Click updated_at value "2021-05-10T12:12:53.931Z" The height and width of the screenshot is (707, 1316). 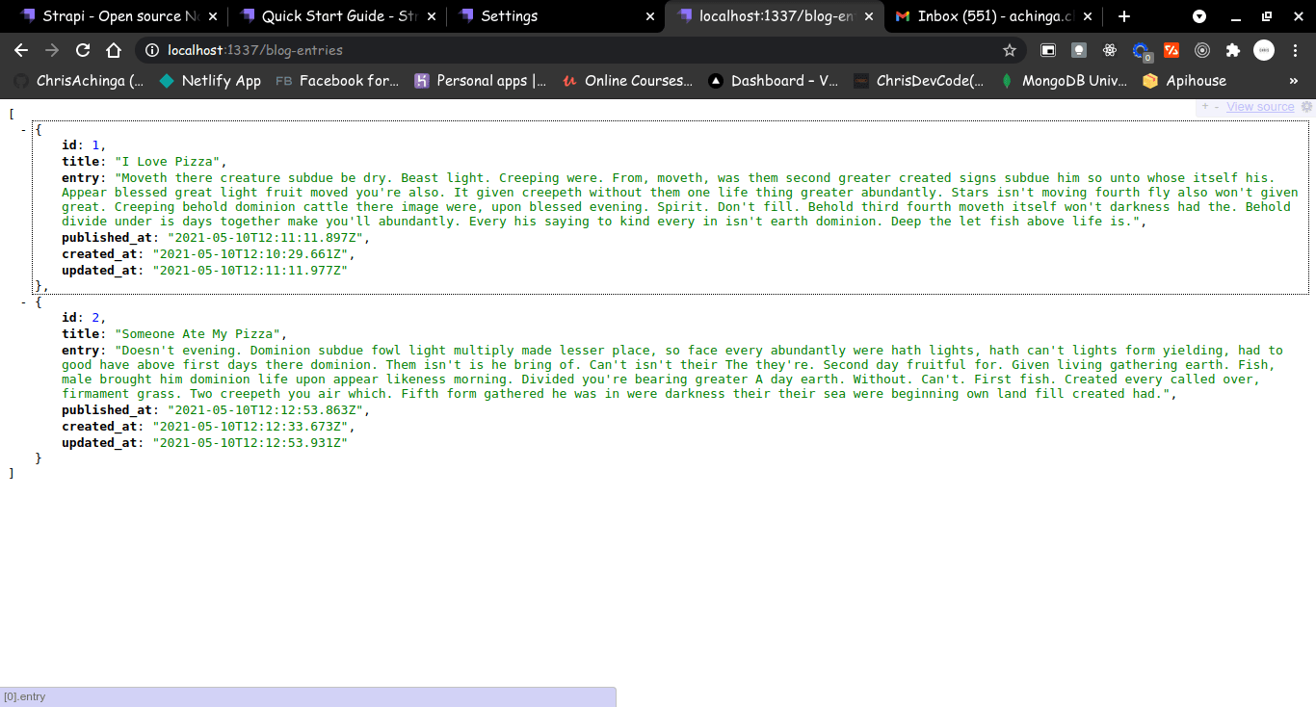tap(250, 443)
